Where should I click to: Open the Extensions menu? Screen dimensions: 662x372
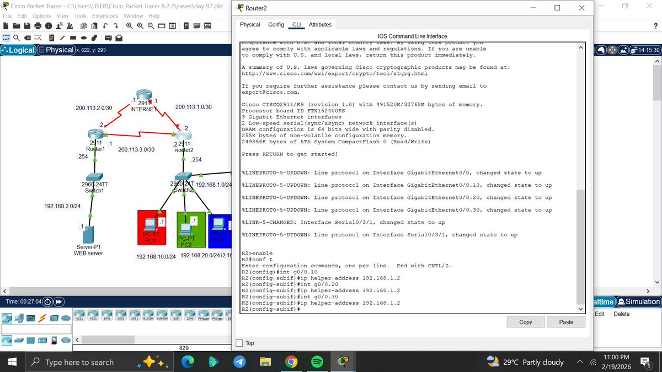pyautogui.click(x=105, y=16)
